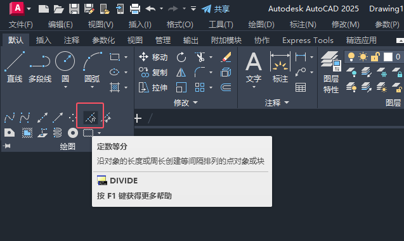The width and height of the screenshot is (404, 241).
Task: Click the Measure (定距等分) tool icon
Action: tap(108, 118)
